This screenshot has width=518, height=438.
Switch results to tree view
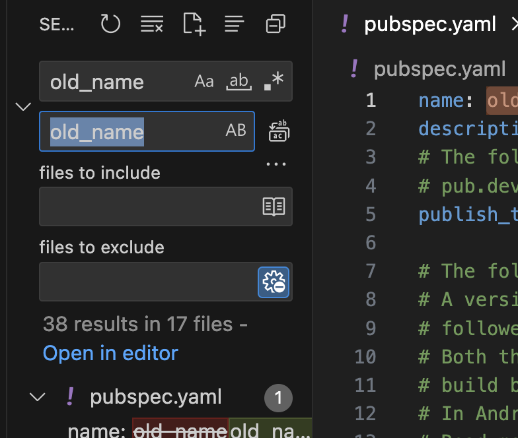(235, 24)
